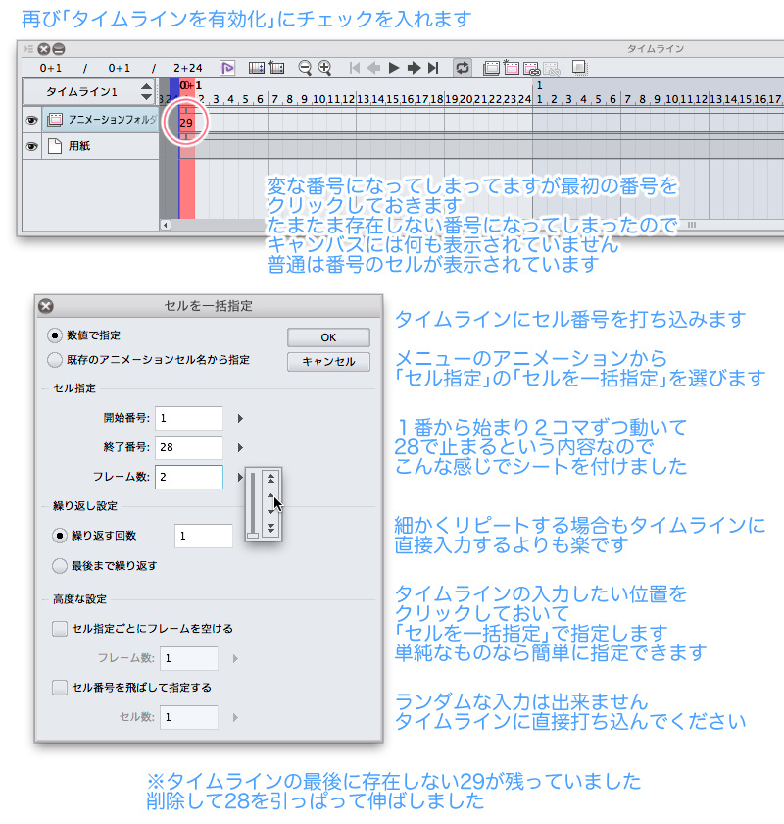Enable セル番号を飛ばして指定する checkbox

[x=60, y=688]
